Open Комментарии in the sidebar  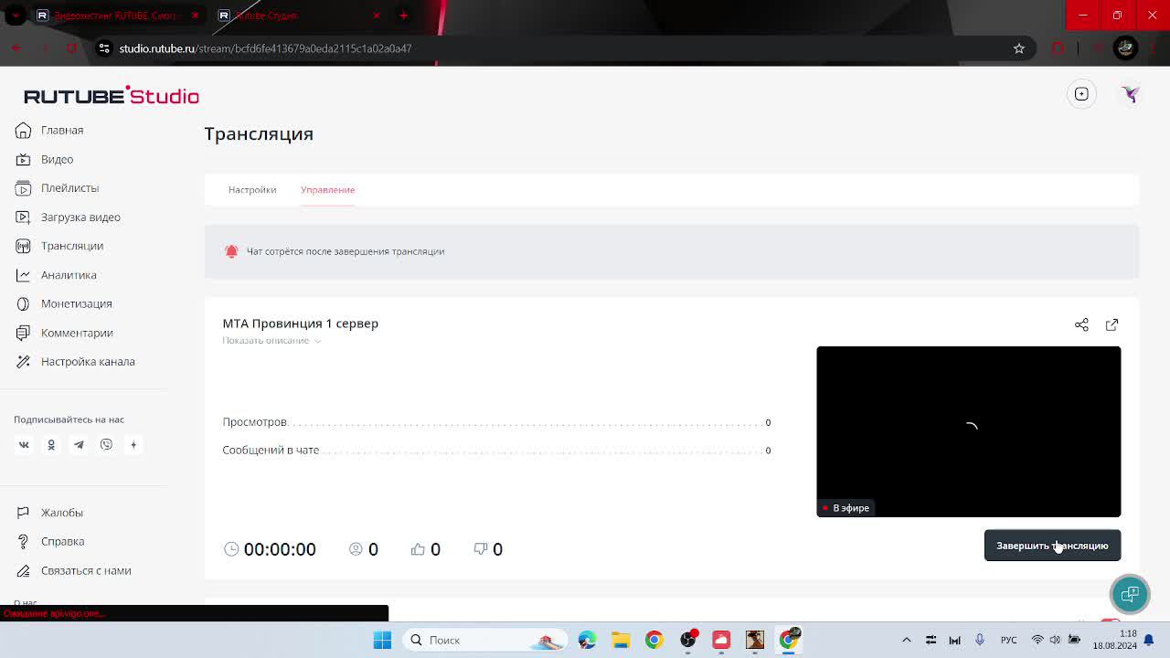[x=64, y=333]
